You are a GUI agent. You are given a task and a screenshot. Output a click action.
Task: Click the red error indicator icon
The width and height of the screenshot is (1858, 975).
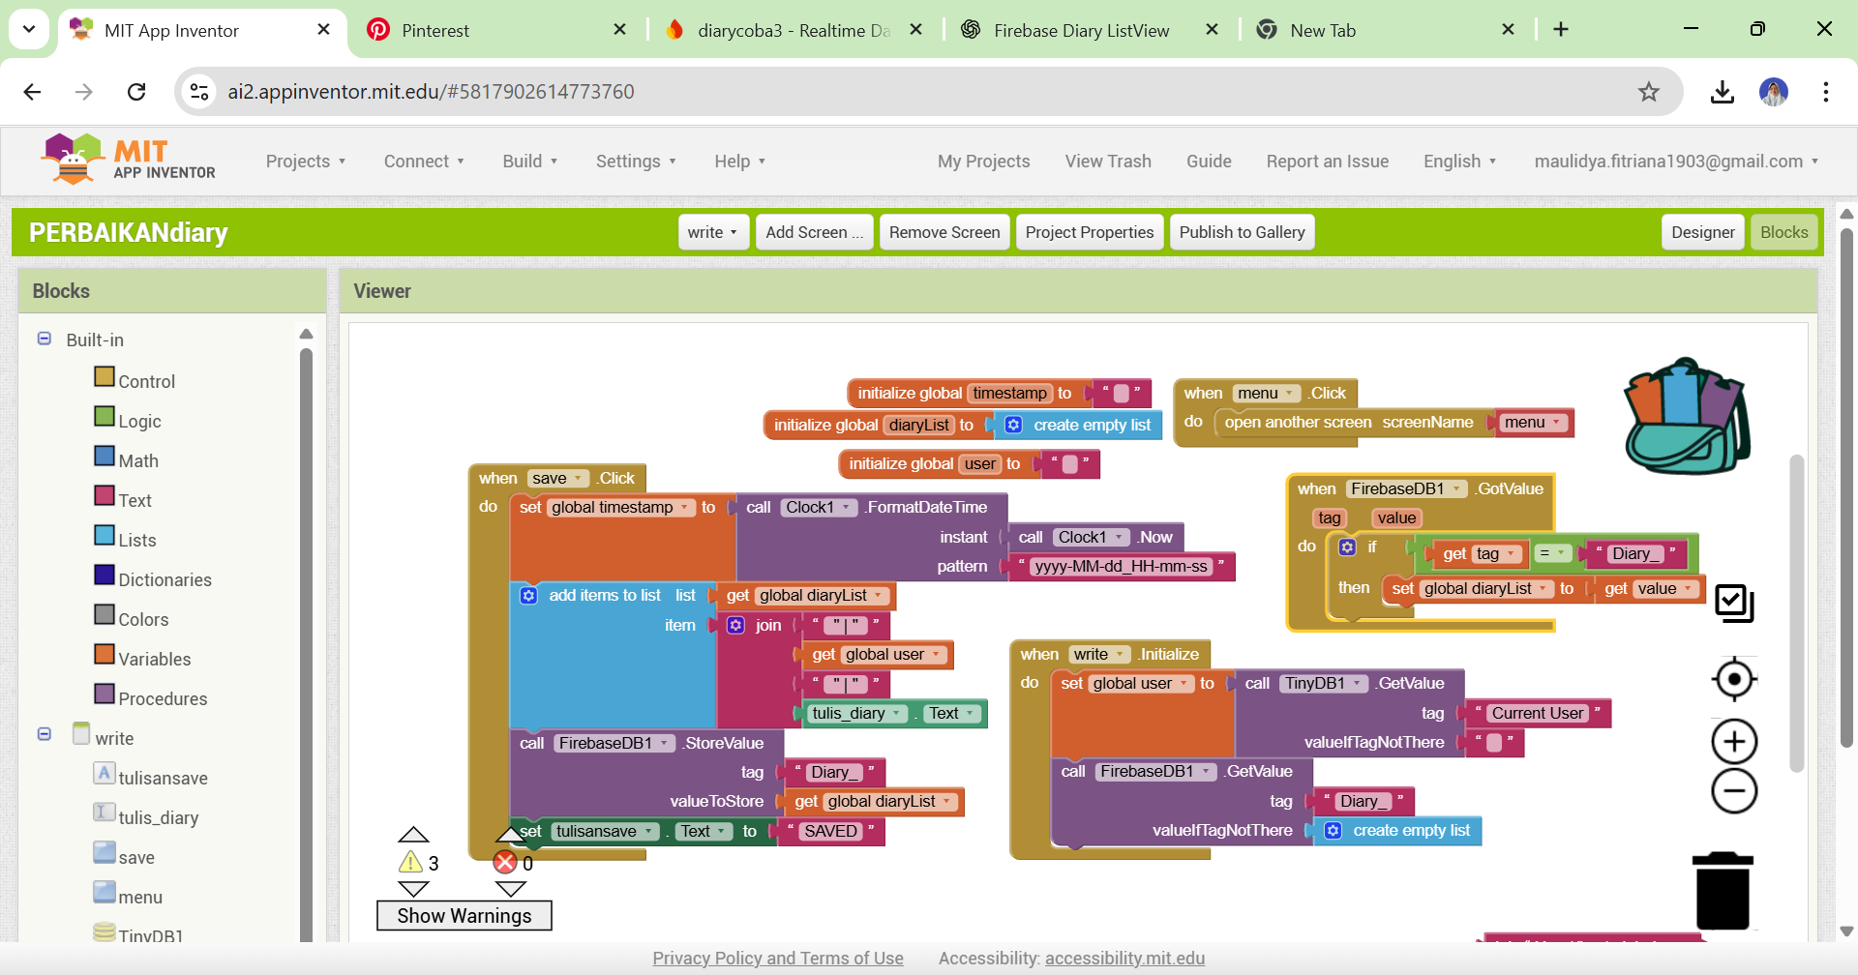coord(505,862)
